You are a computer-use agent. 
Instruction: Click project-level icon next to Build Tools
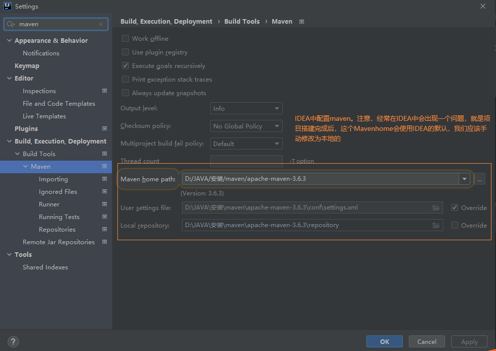click(x=104, y=154)
